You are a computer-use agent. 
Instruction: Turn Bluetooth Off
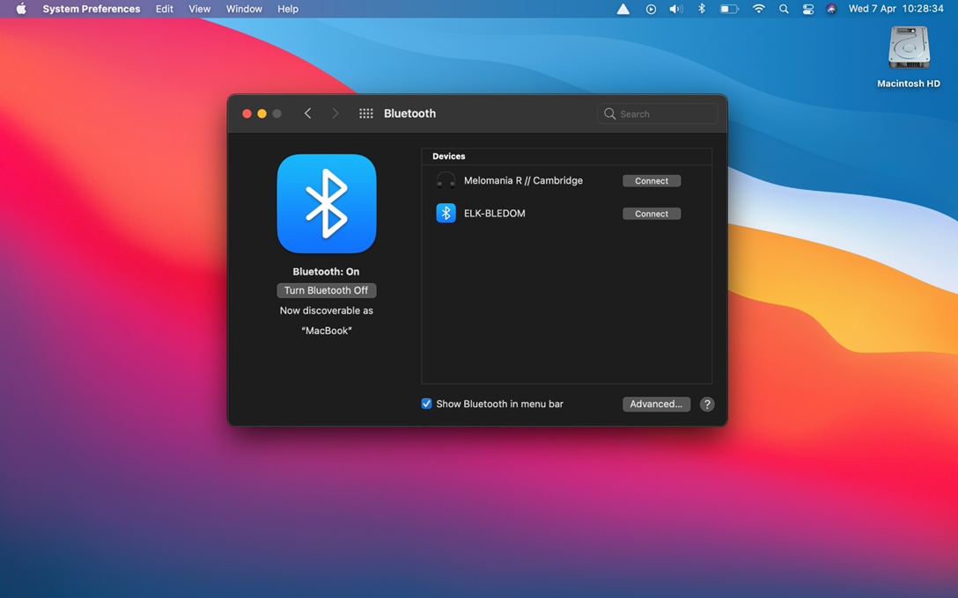326,290
